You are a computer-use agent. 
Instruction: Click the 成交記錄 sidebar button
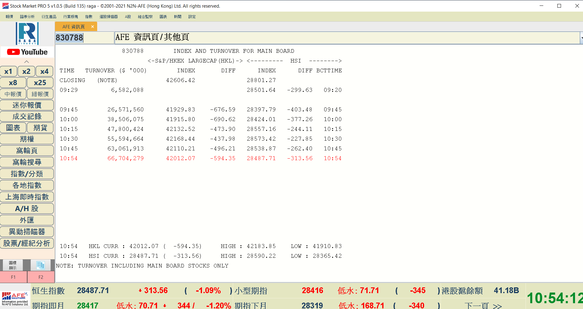tap(27, 117)
